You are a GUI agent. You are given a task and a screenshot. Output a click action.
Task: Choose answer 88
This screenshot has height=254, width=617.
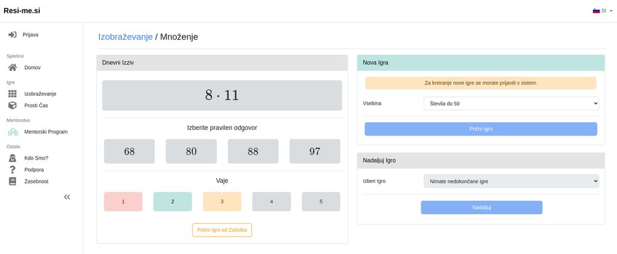coord(253,152)
